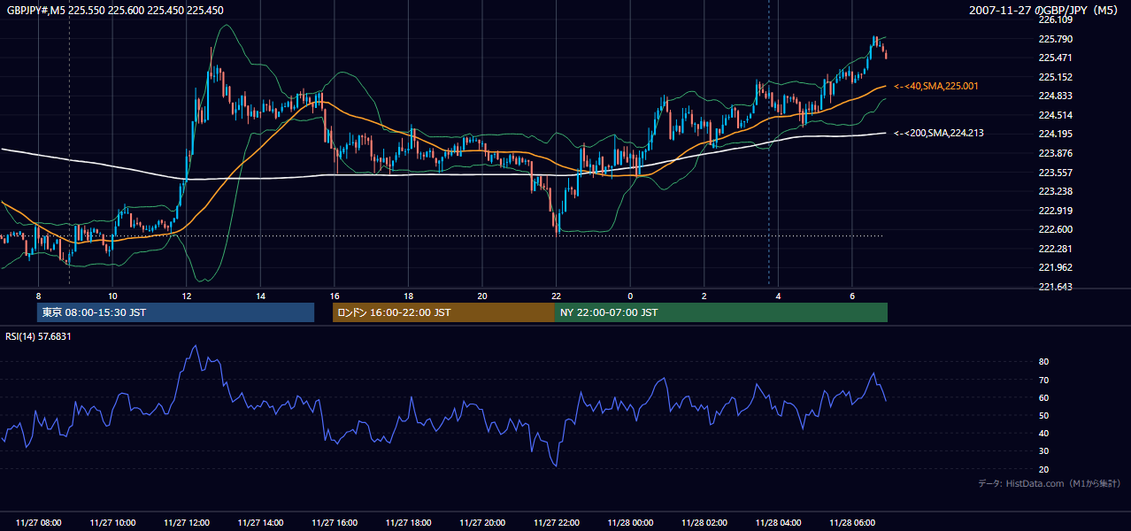1131x531 pixels.
Task: Click the '11/27 08:00' date label
Action: click(x=39, y=523)
